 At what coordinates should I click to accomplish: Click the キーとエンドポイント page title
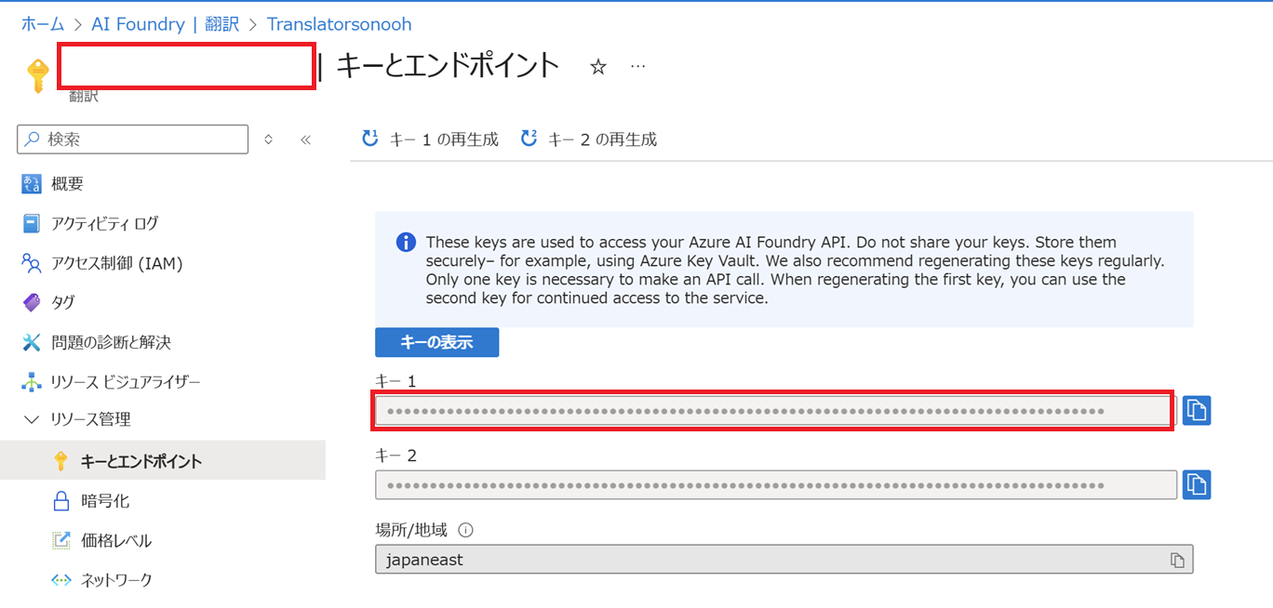[448, 66]
